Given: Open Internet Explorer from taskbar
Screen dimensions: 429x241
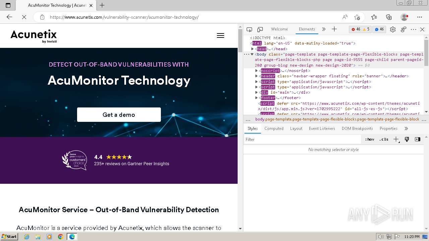Looking at the screenshot, I should (26, 237).
